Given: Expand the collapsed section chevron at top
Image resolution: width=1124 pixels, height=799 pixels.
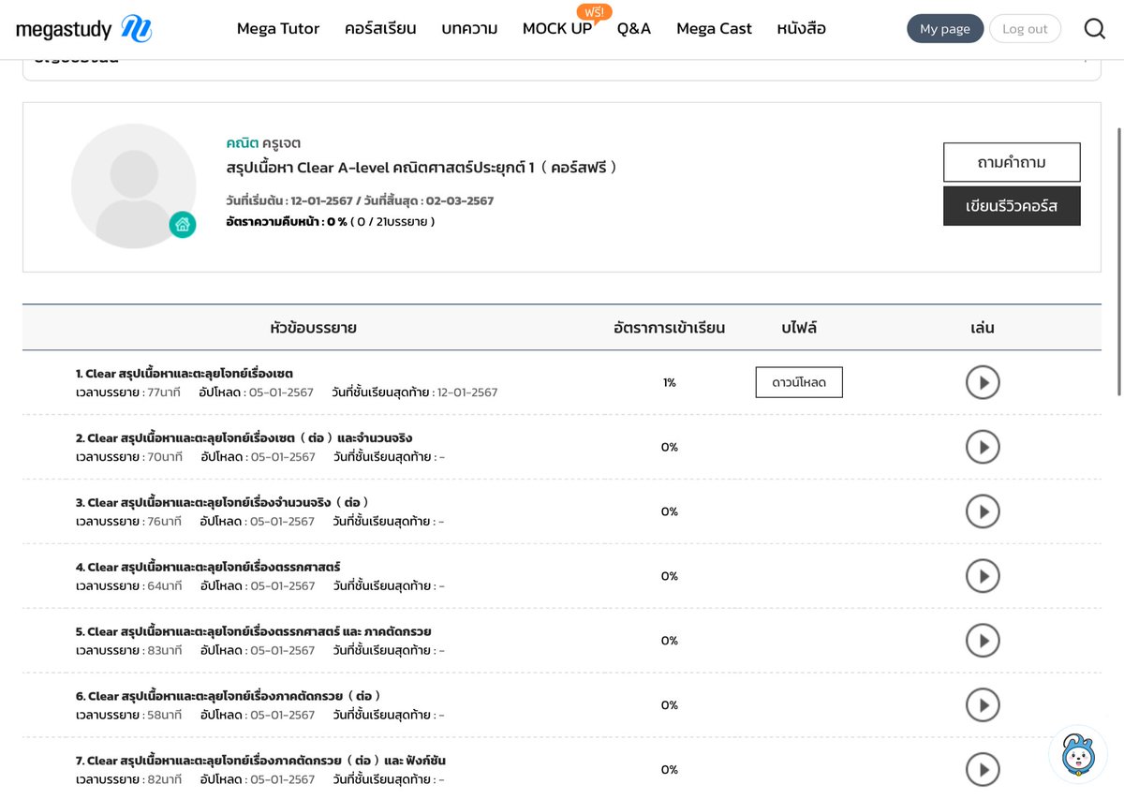Looking at the screenshot, I should [1086, 59].
